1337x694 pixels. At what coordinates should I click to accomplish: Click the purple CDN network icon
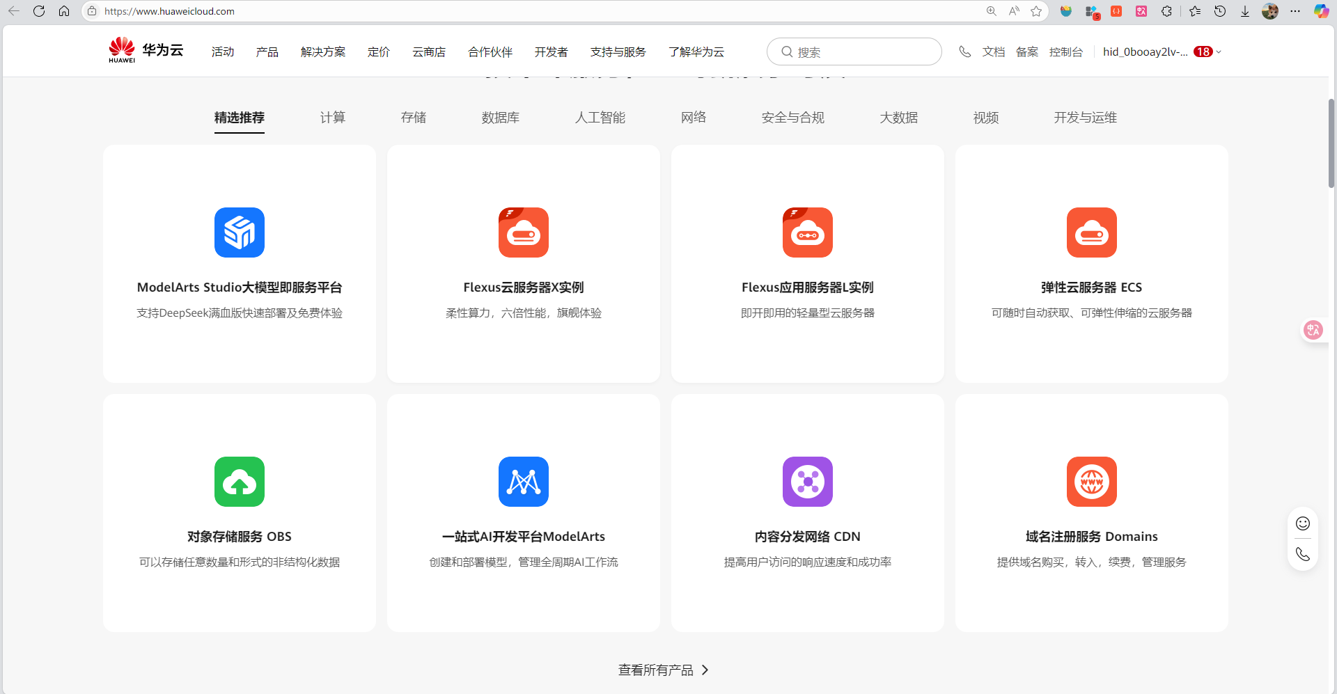tap(808, 482)
